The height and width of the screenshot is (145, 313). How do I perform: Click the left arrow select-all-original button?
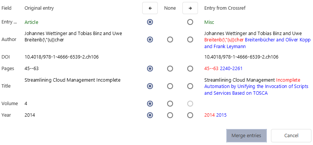click(x=150, y=8)
